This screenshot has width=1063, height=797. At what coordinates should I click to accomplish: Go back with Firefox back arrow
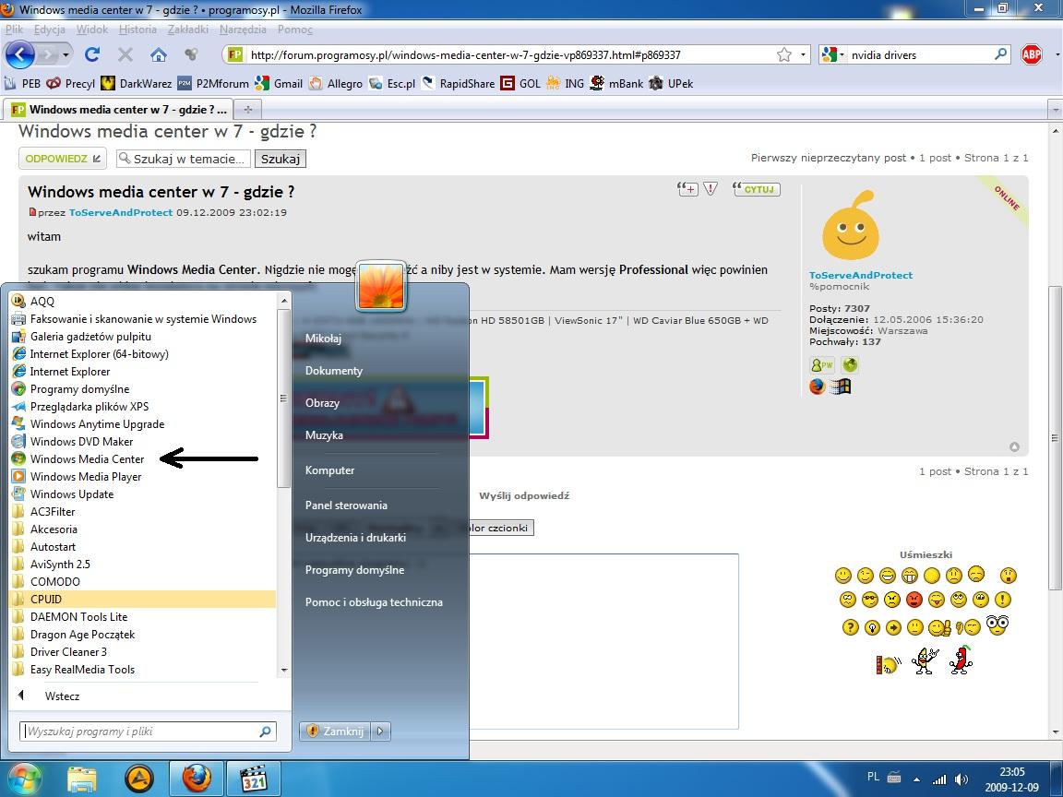click(x=19, y=54)
